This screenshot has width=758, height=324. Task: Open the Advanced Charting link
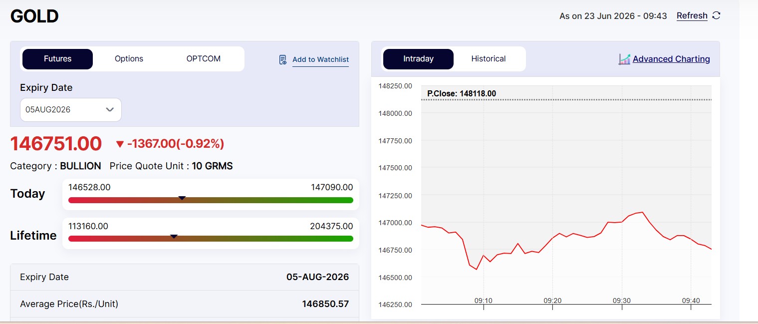coord(671,59)
